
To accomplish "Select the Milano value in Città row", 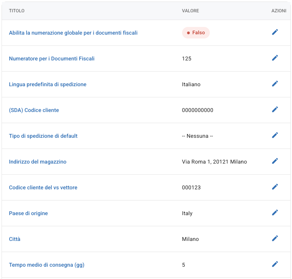I will tap(190, 239).
